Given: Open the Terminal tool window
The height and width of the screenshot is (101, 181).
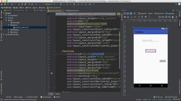Looking at the screenshot, I should pyautogui.click(x=7, y=97).
